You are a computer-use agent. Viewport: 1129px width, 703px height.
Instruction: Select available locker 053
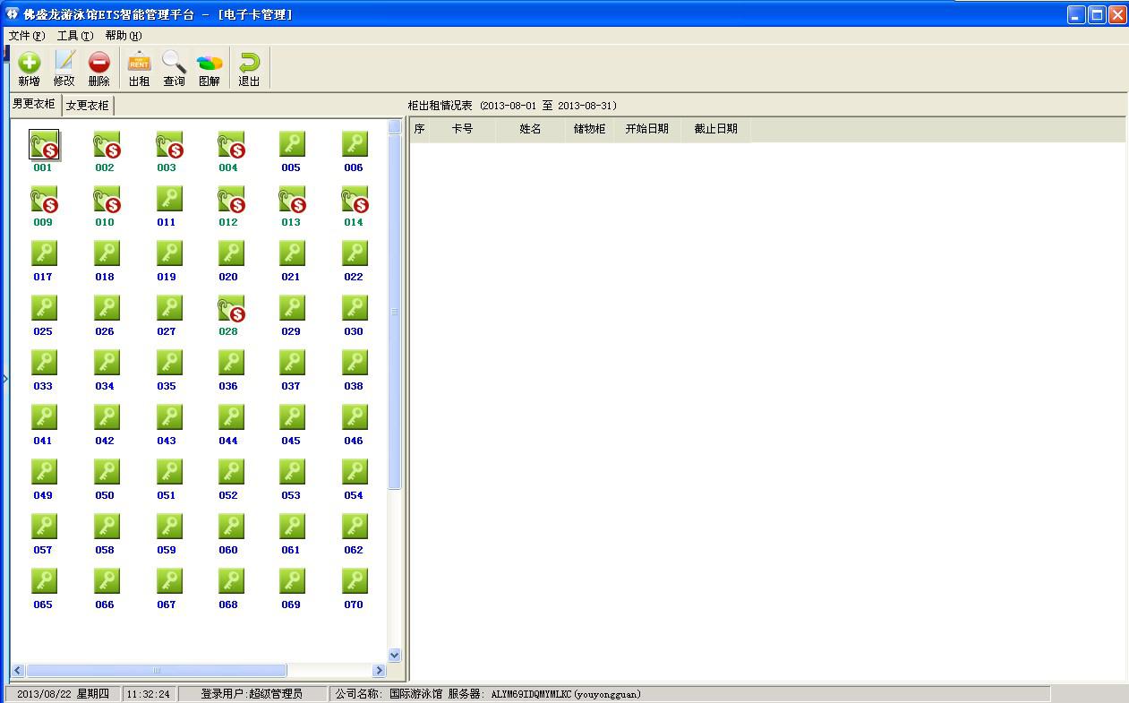coord(292,472)
